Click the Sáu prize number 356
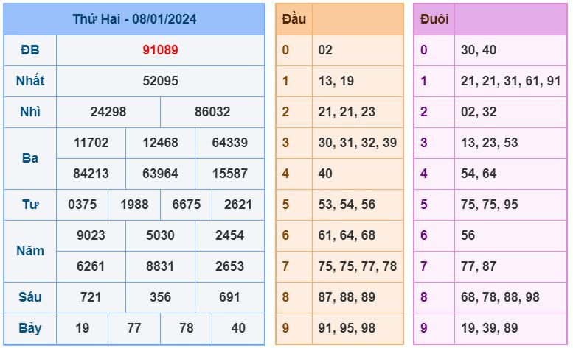This screenshot has height=348, width=573. point(160,297)
